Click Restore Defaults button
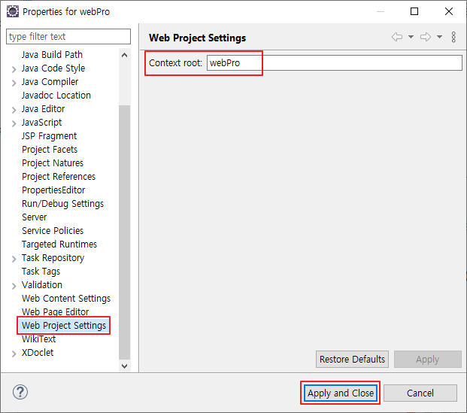The image size is (467, 413). [x=352, y=360]
